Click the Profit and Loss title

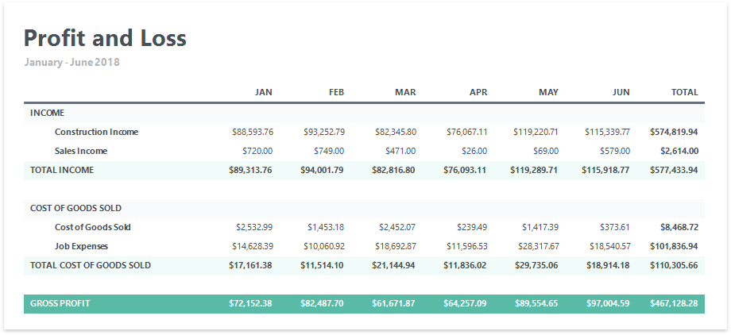[x=105, y=38]
